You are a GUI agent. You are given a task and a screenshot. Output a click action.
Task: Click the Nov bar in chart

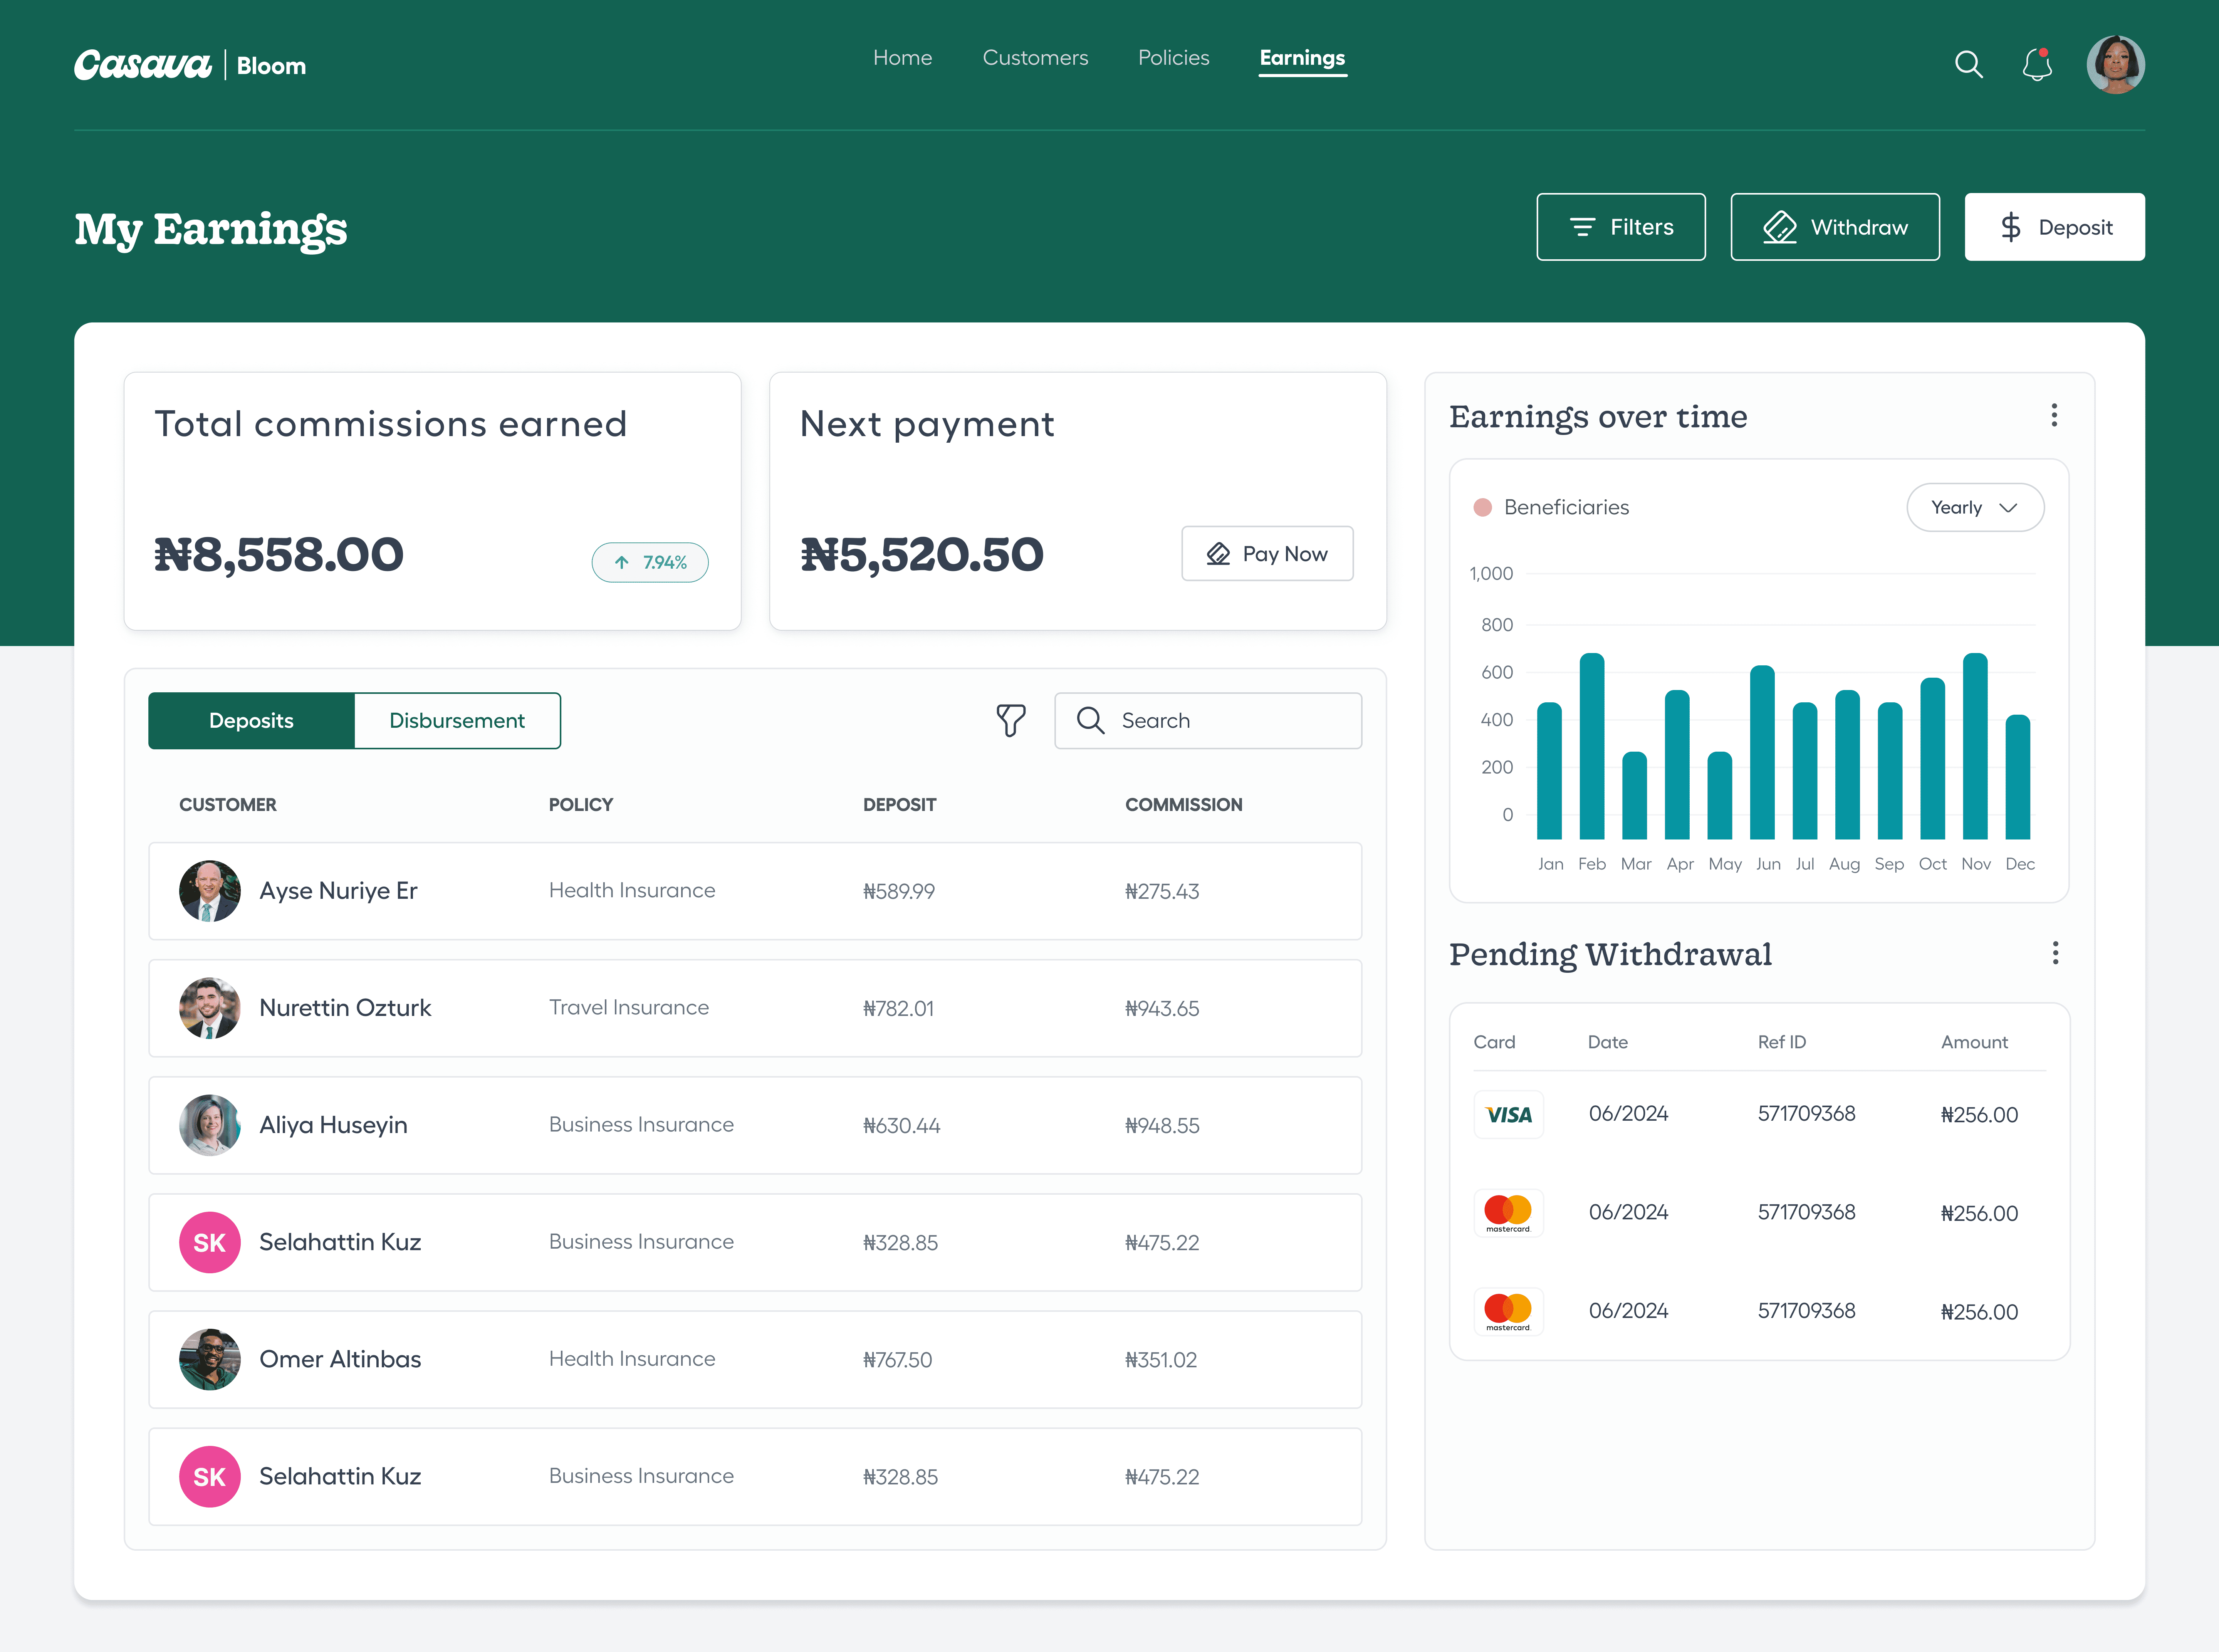1975,746
